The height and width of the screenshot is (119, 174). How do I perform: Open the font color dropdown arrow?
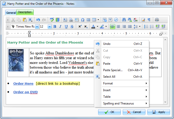click(x=97, y=27)
